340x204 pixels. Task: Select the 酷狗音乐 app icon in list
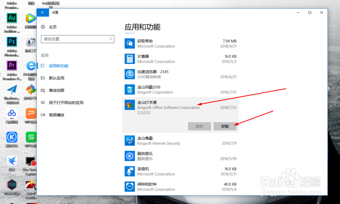(130, 156)
